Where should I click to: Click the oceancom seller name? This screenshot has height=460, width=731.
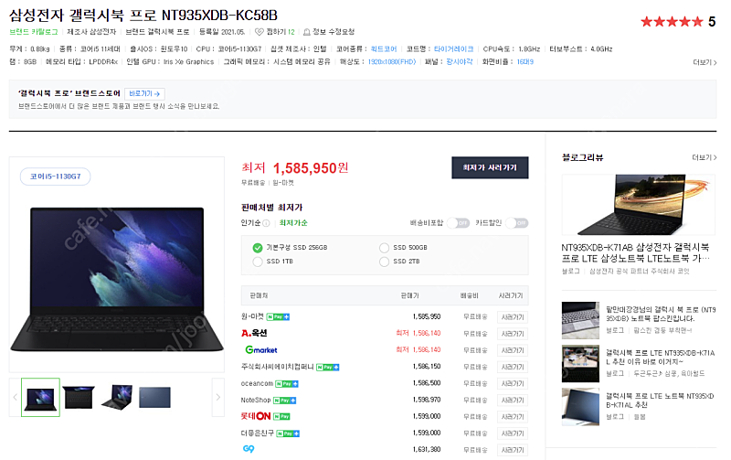click(257, 383)
